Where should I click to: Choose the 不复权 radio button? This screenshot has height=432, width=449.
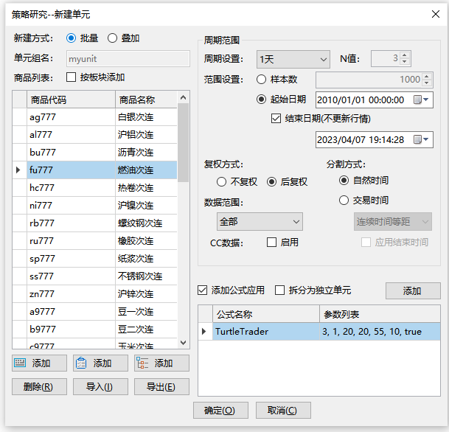(222, 181)
